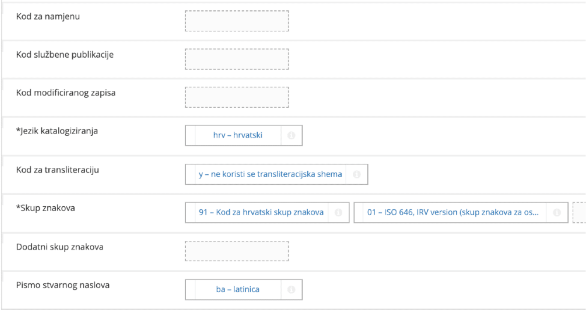Image resolution: width=586 pixels, height=312 pixels.
Task: Click the empty slot after ISO 646 entry
Action: coord(579,213)
